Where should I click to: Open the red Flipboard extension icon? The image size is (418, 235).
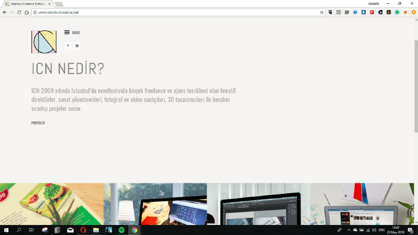(x=372, y=12)
